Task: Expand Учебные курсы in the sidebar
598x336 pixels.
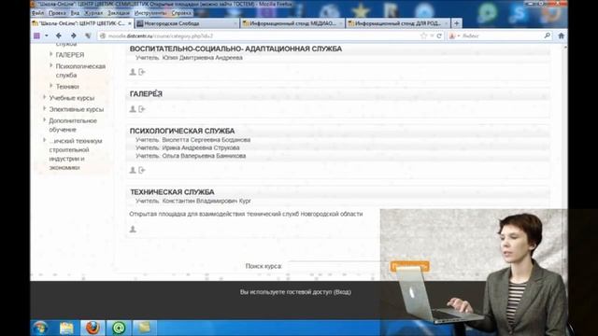Action: pyautogui.click(x=45, y=97)
